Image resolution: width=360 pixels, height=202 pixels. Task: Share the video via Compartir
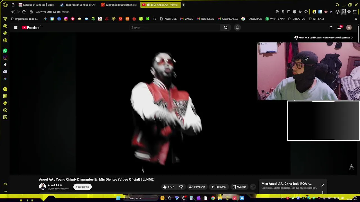(x=197, y=187)
